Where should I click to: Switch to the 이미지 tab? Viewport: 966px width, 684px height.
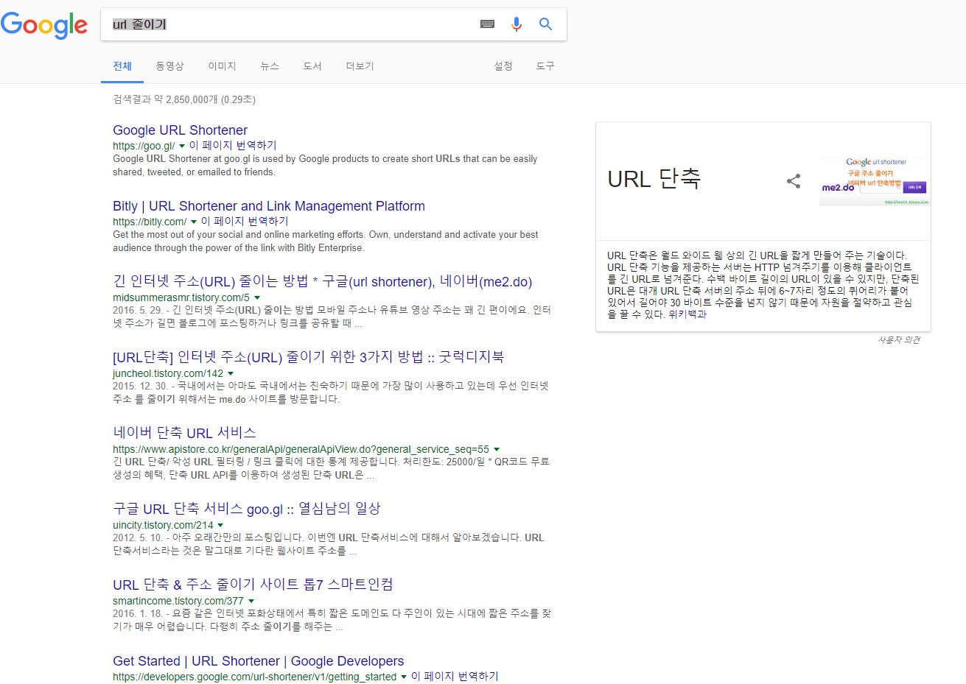222,66
